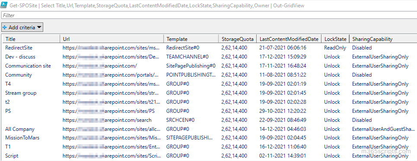Click date 19-09-2021 02:04:45
This screenshot has width=417, height=161.
tap(283, 138)
